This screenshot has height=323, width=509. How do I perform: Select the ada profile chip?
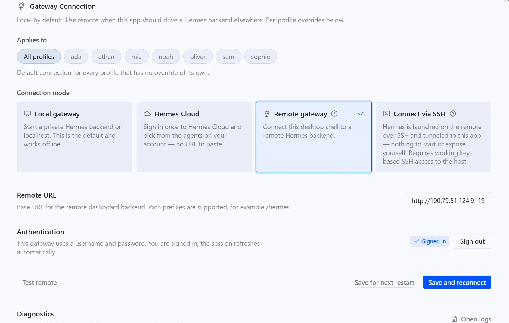point(76,57)
